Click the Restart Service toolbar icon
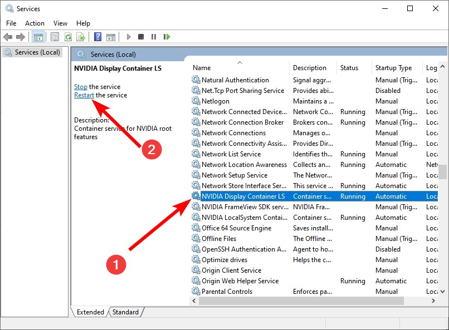 coord(167,37)
